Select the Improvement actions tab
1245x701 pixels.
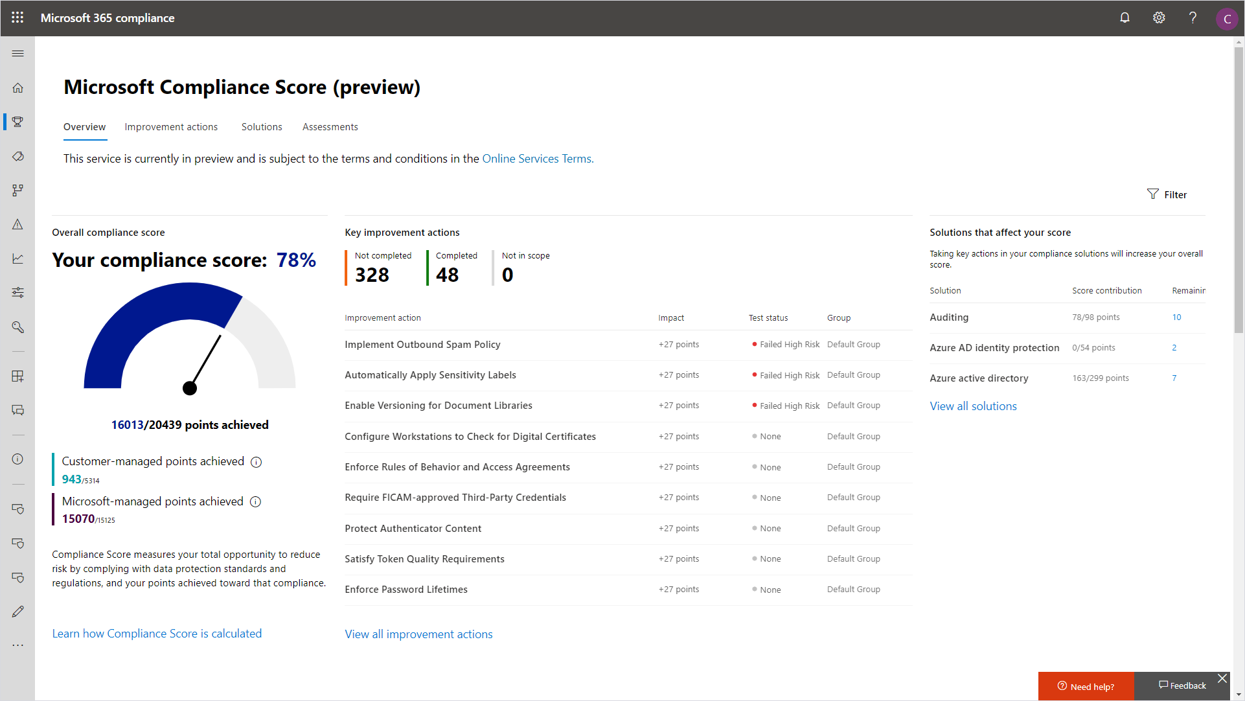pos(171,126)
